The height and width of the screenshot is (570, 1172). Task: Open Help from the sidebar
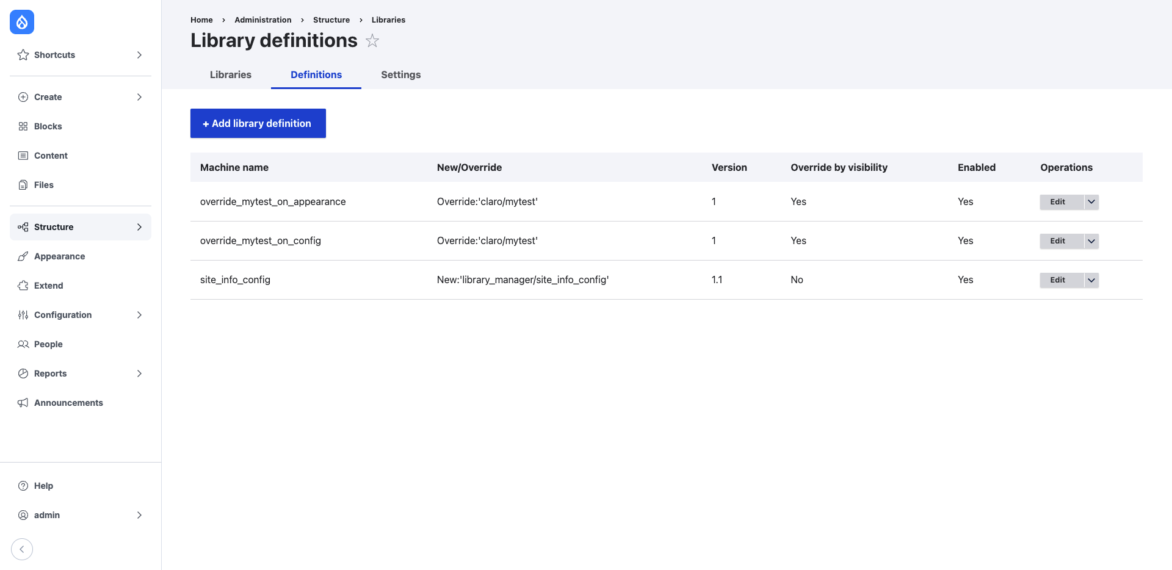pos(43,486)
